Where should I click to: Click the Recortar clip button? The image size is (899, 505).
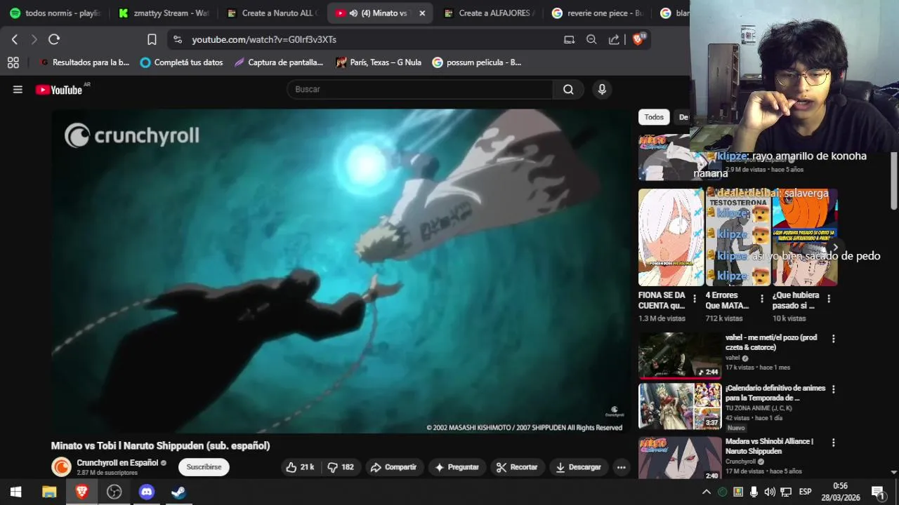(x=517, y=467)
